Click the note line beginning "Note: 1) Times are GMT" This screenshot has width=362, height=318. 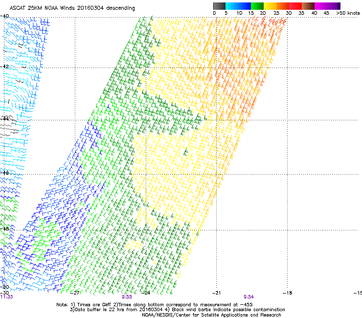tap(155, 305)
